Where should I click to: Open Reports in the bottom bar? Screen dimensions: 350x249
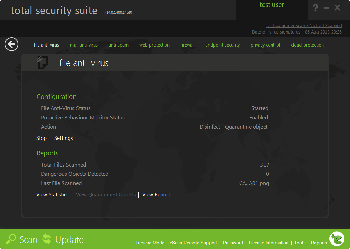[x=319, y=243]
